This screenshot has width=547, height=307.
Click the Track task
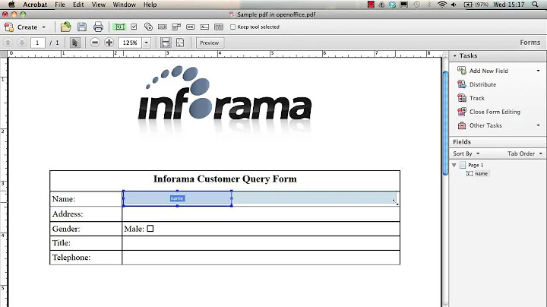(477, 98)
